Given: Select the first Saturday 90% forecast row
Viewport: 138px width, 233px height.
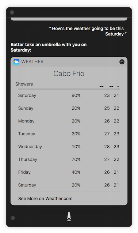Looking at the screenshot, I should coord(69,95).
